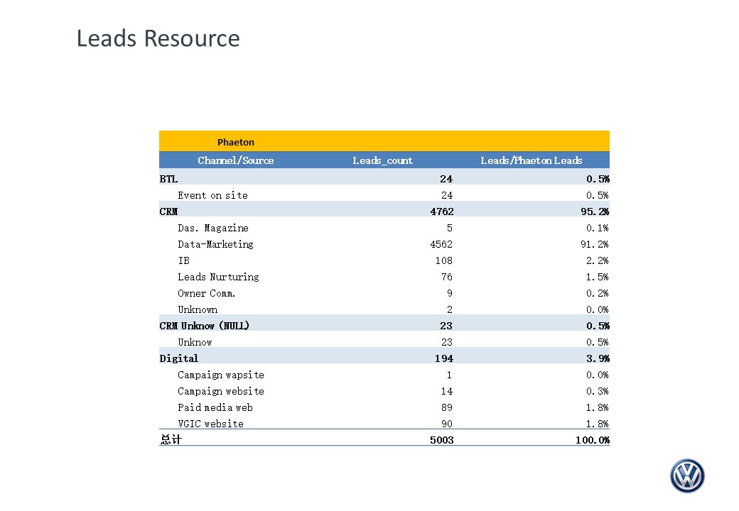Click the IB percentage 2.2%

[597, 260]
